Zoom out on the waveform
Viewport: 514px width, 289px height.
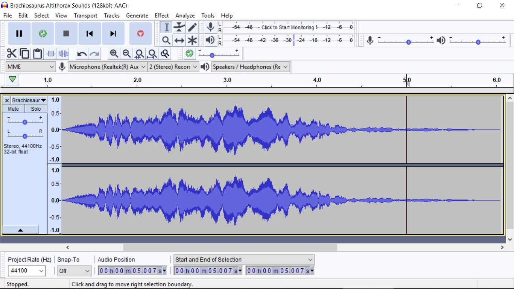tap(127, 54)
